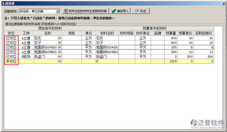Click ellipsis button in 石子 name cell
This screenshot has width=227, height=132.
point(60,43)
